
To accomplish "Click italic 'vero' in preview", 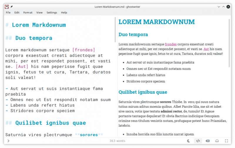I will coord(191,102).
